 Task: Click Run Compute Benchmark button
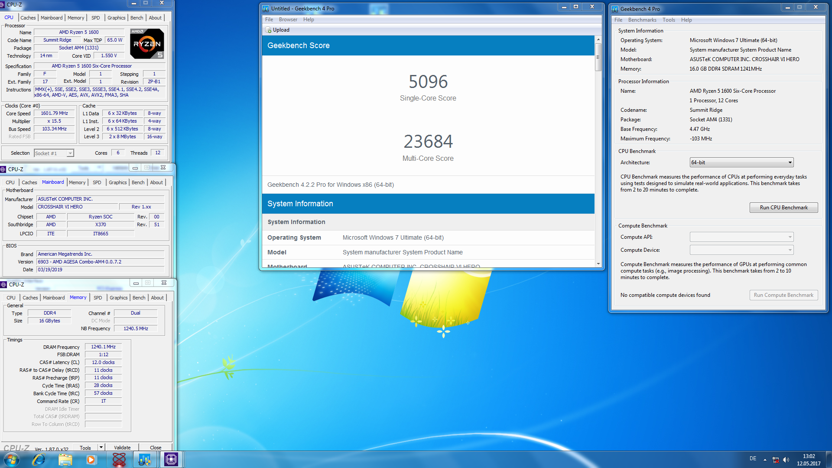783,295
